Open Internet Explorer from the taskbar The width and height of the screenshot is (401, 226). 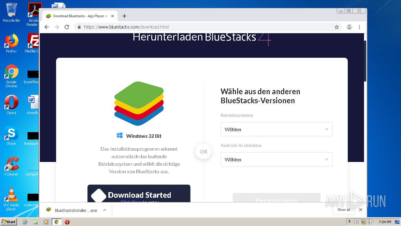click(x=25, y=222)
